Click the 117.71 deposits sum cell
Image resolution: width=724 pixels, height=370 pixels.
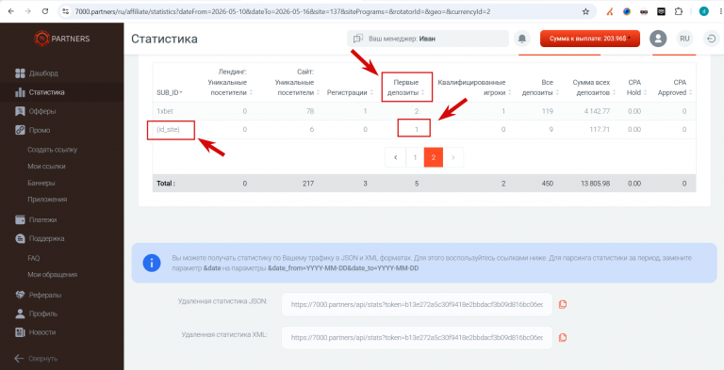click(600, 130)
